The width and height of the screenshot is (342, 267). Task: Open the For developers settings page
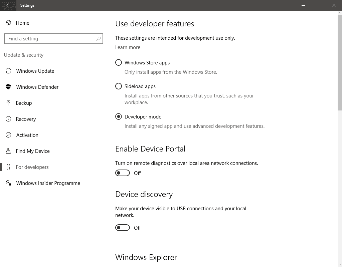(32, 167)
